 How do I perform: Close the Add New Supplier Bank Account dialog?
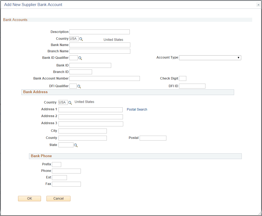pyautogui.click(x=258, y=5)
